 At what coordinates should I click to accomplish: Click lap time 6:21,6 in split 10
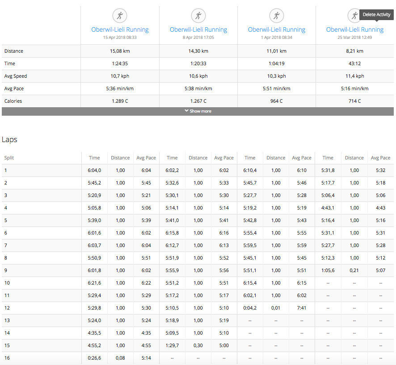coord(94,283)
